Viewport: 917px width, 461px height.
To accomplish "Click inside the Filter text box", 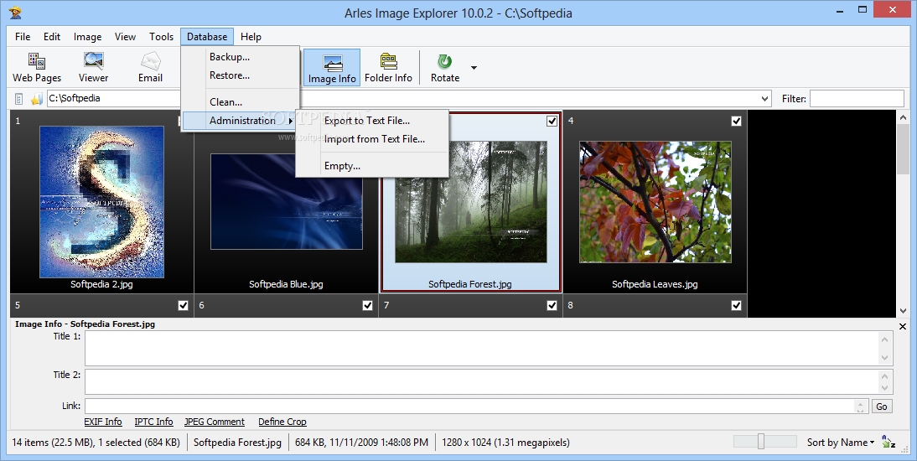I will (857, 99).
